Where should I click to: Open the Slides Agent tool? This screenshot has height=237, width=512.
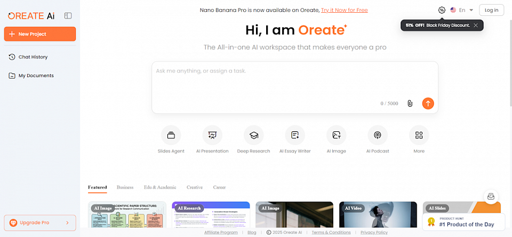point(171,136)
